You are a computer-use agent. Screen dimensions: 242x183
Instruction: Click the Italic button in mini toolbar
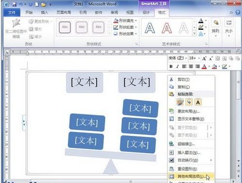(x=177, y=66)
